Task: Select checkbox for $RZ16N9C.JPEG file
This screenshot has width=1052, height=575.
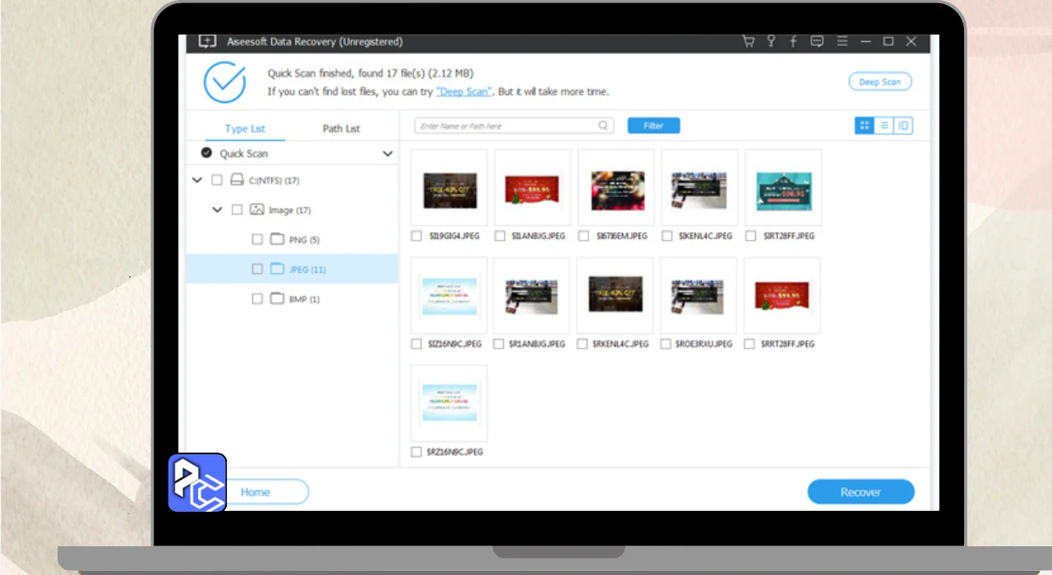Action: click(x=417, y=452)
